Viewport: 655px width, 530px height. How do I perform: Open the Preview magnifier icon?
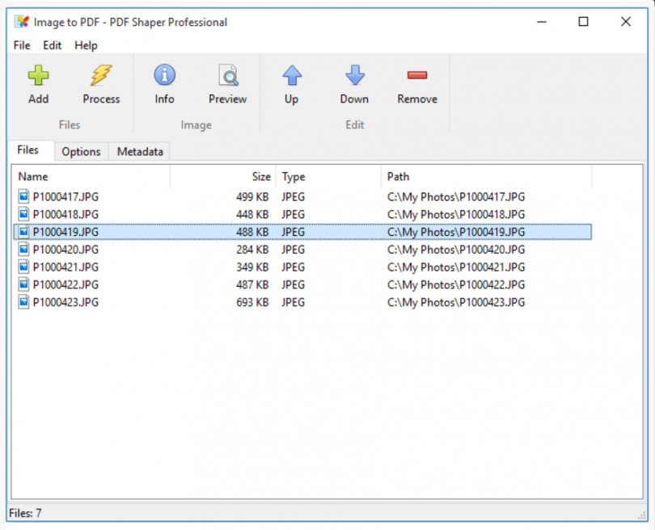[228, 75]
